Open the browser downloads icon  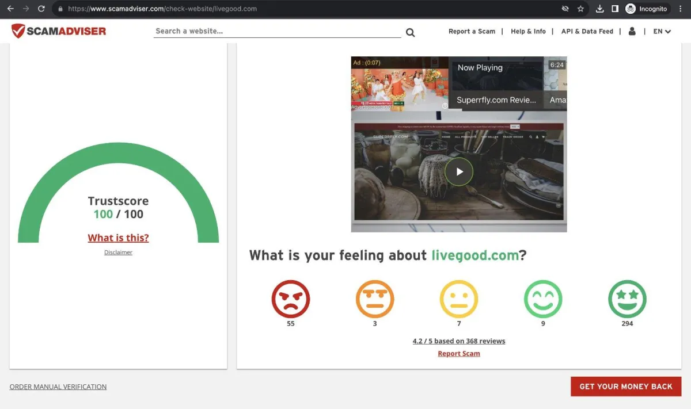coord(599,9)
